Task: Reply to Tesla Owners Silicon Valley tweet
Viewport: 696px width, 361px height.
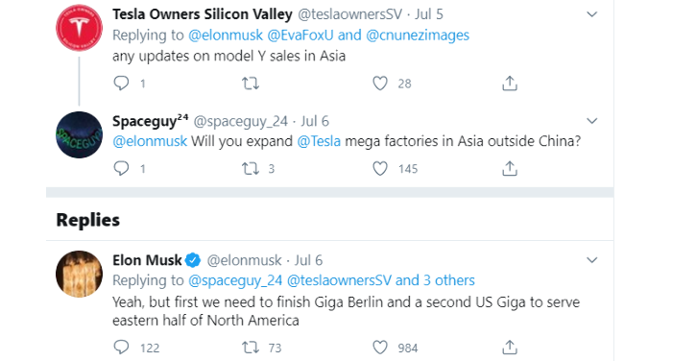Action: click(121, 83)
